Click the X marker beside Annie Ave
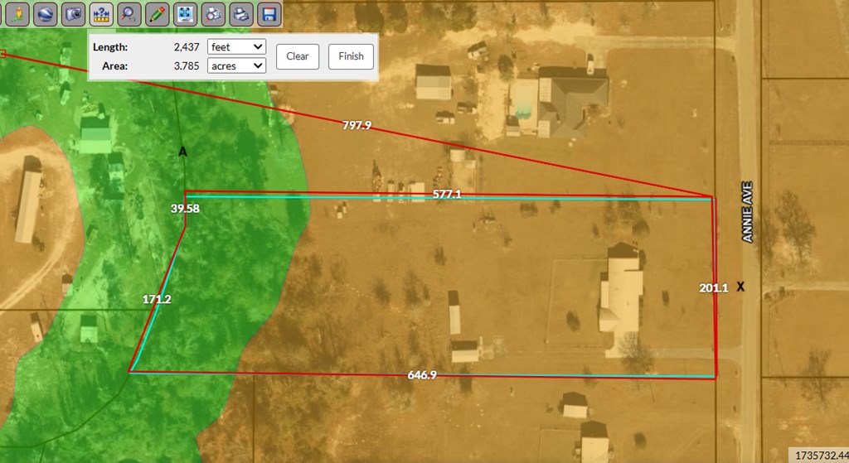This screenshot has height=463, width=849. click(740, 287)
